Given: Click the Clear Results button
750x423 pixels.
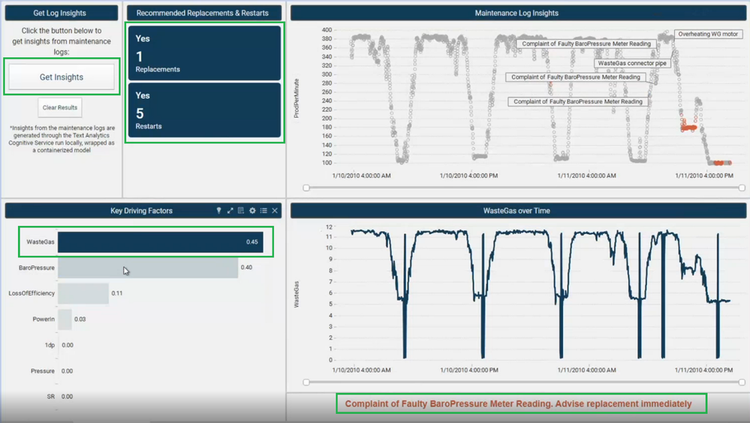Looking at the screenshot, I should [60, 107].
